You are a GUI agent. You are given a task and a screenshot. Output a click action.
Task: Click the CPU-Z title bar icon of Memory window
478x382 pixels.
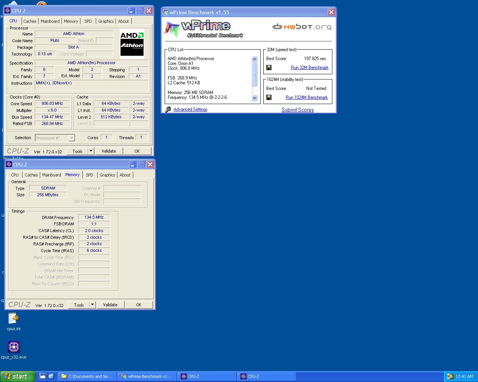pos(9,165)
